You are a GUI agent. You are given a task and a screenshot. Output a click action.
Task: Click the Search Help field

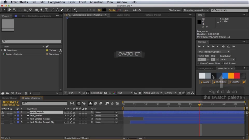point(229,10)
